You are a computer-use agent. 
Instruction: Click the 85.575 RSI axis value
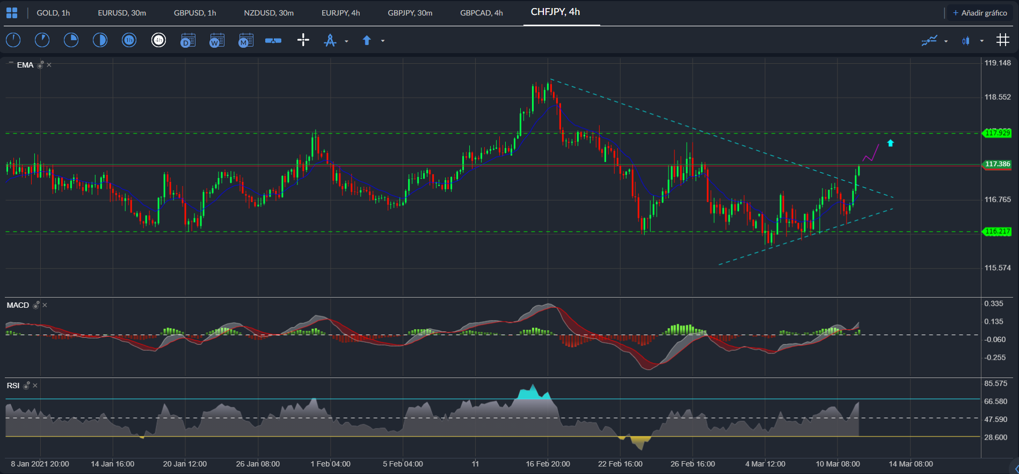tap(996, 383)
